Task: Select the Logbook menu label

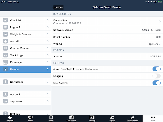Action: coord(15,27)
